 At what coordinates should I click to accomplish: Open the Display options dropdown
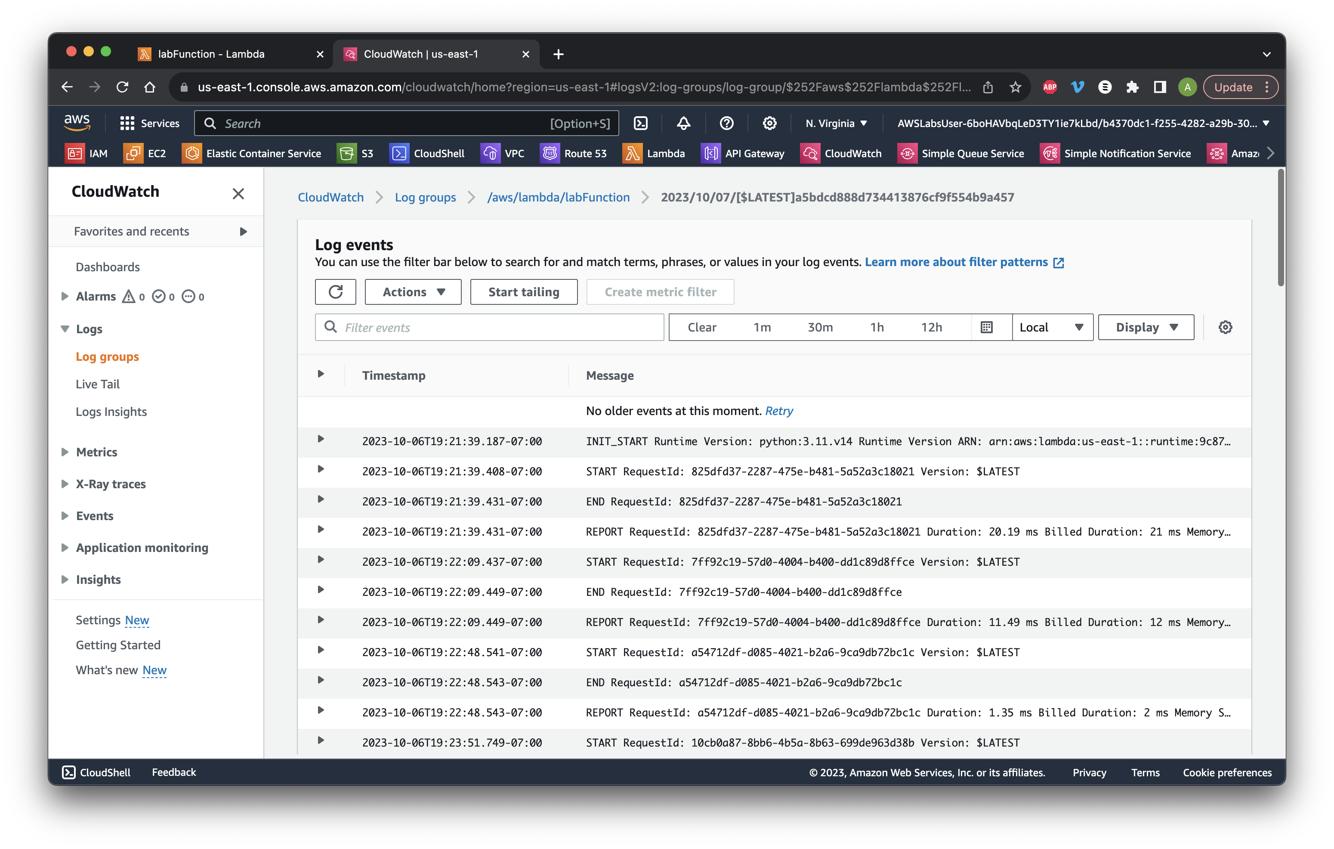(x=1146, y=328)
